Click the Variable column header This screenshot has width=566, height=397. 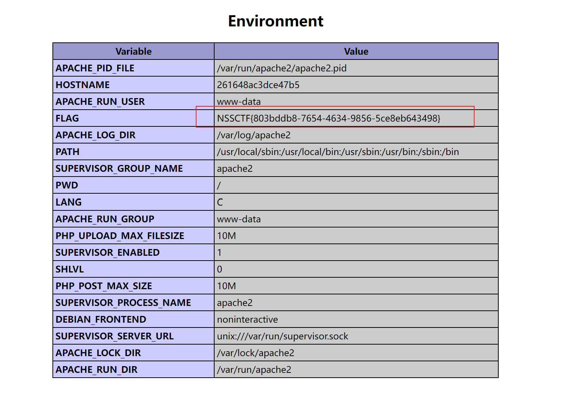(x=134, y=51)
